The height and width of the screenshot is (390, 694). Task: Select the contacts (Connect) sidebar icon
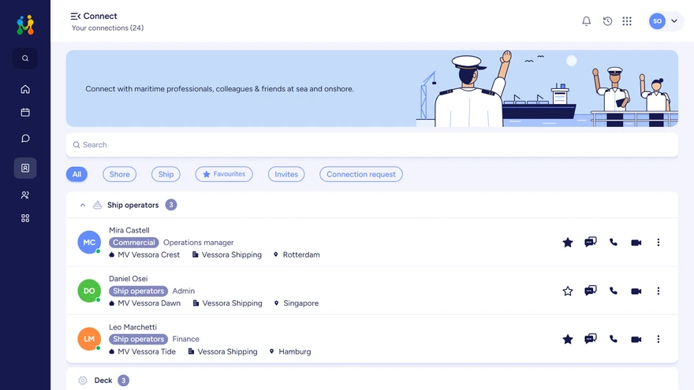(x=25, y=168)
